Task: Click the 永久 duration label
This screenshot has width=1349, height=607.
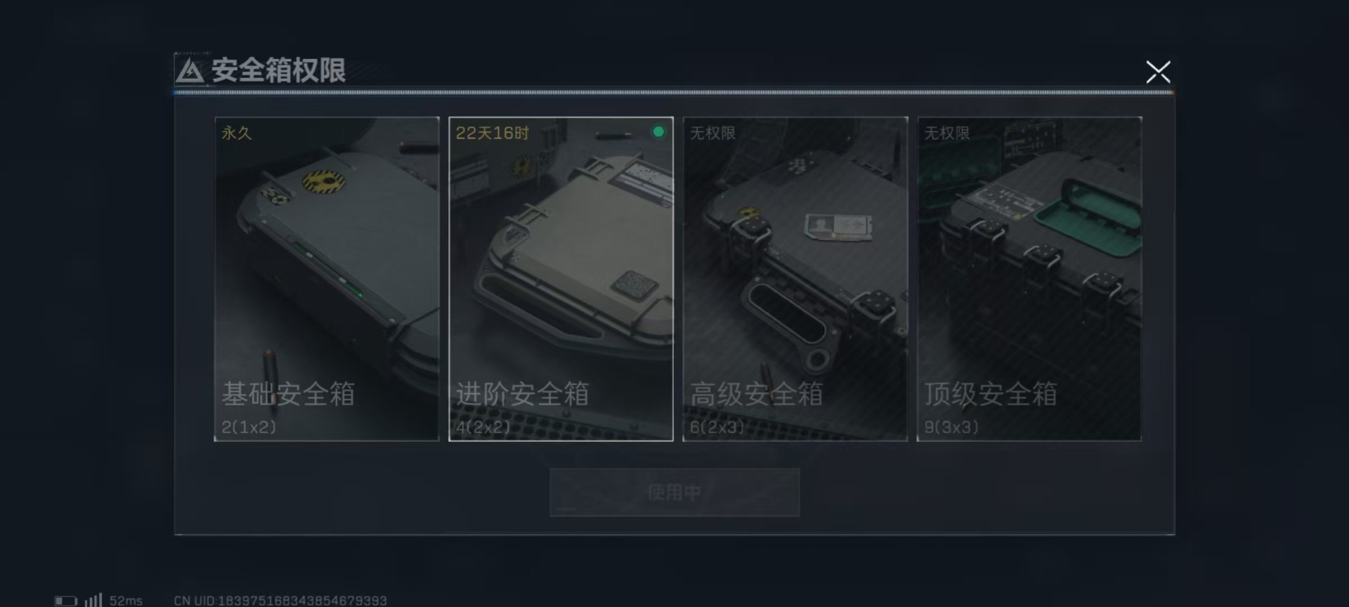Action: 237,133
